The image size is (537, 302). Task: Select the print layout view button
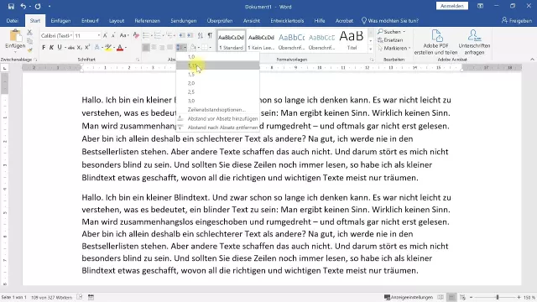[x=451, y=297]
